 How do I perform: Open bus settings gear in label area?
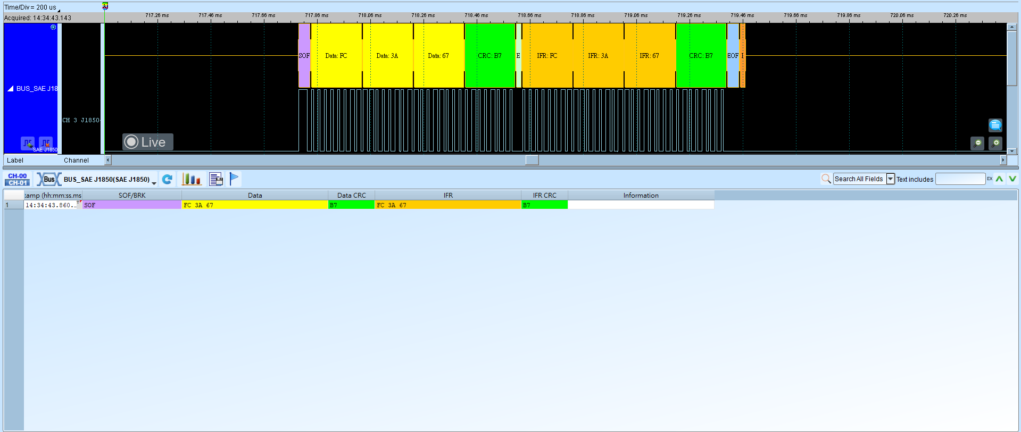click(x=53, y=27)
